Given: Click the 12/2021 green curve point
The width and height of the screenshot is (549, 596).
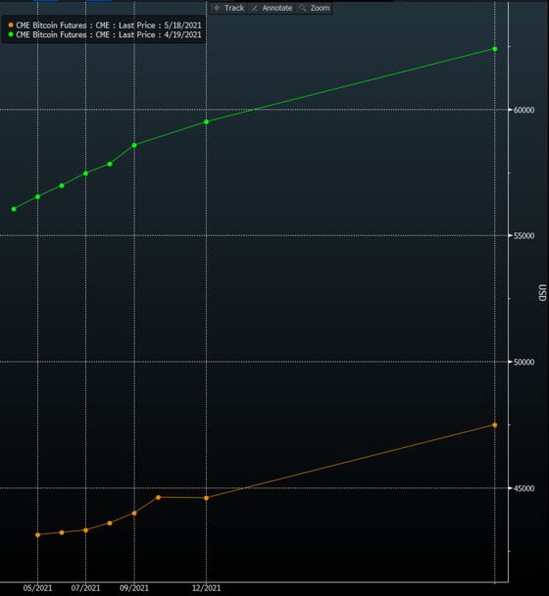Looking at the screenshot, I should coord(207,122).
